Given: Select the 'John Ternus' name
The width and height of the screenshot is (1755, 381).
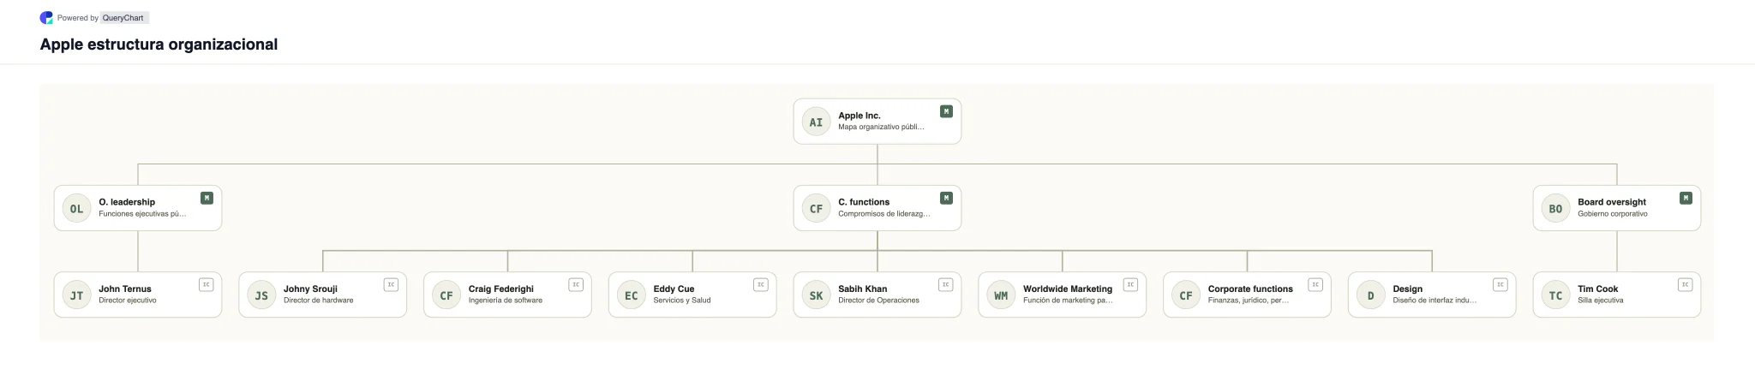Looking at the screenshot, I should (x=125, y=289).
